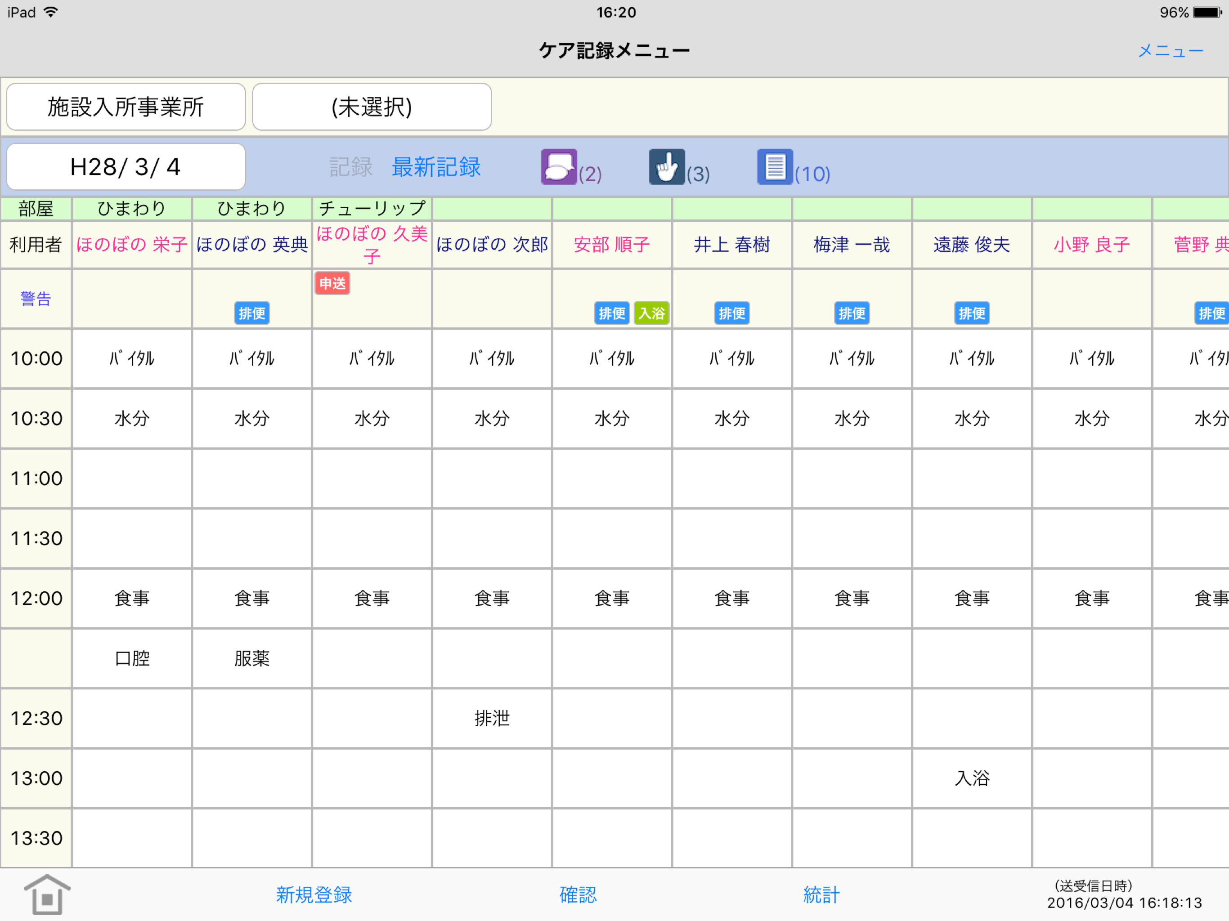The width and height of the screenshot is (1229, 921).
Task: Open the purple speech bubble messages icon
Action: click(x=559, y=167)
